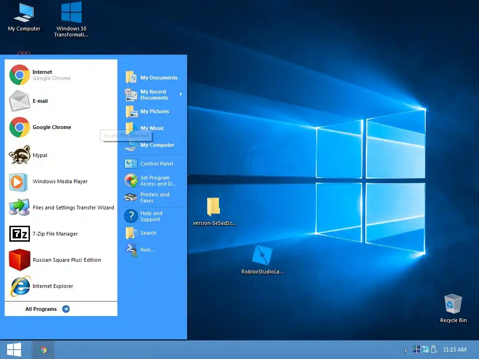479x359 pixels.
Task: Open the E-mail envelope icon
Action: pos(20,101)
